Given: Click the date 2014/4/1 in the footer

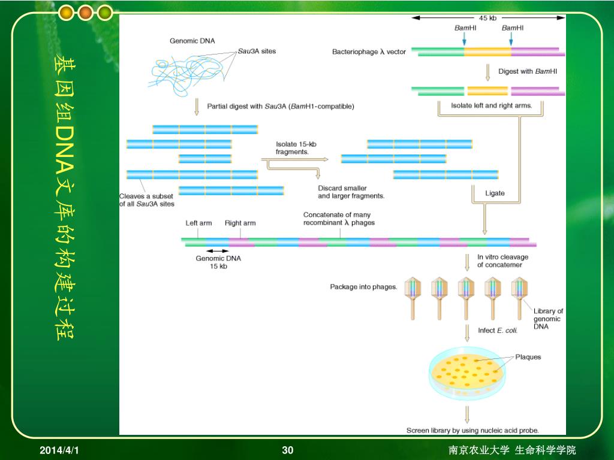Looking at the screenshot, I should (59, 450).
